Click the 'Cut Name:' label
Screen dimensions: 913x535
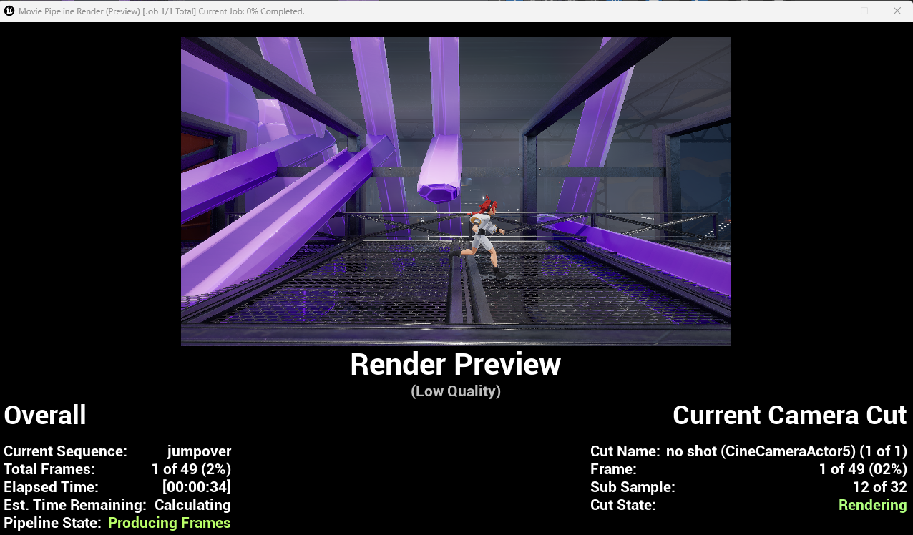pyautogui.click(x=625, y=451)
